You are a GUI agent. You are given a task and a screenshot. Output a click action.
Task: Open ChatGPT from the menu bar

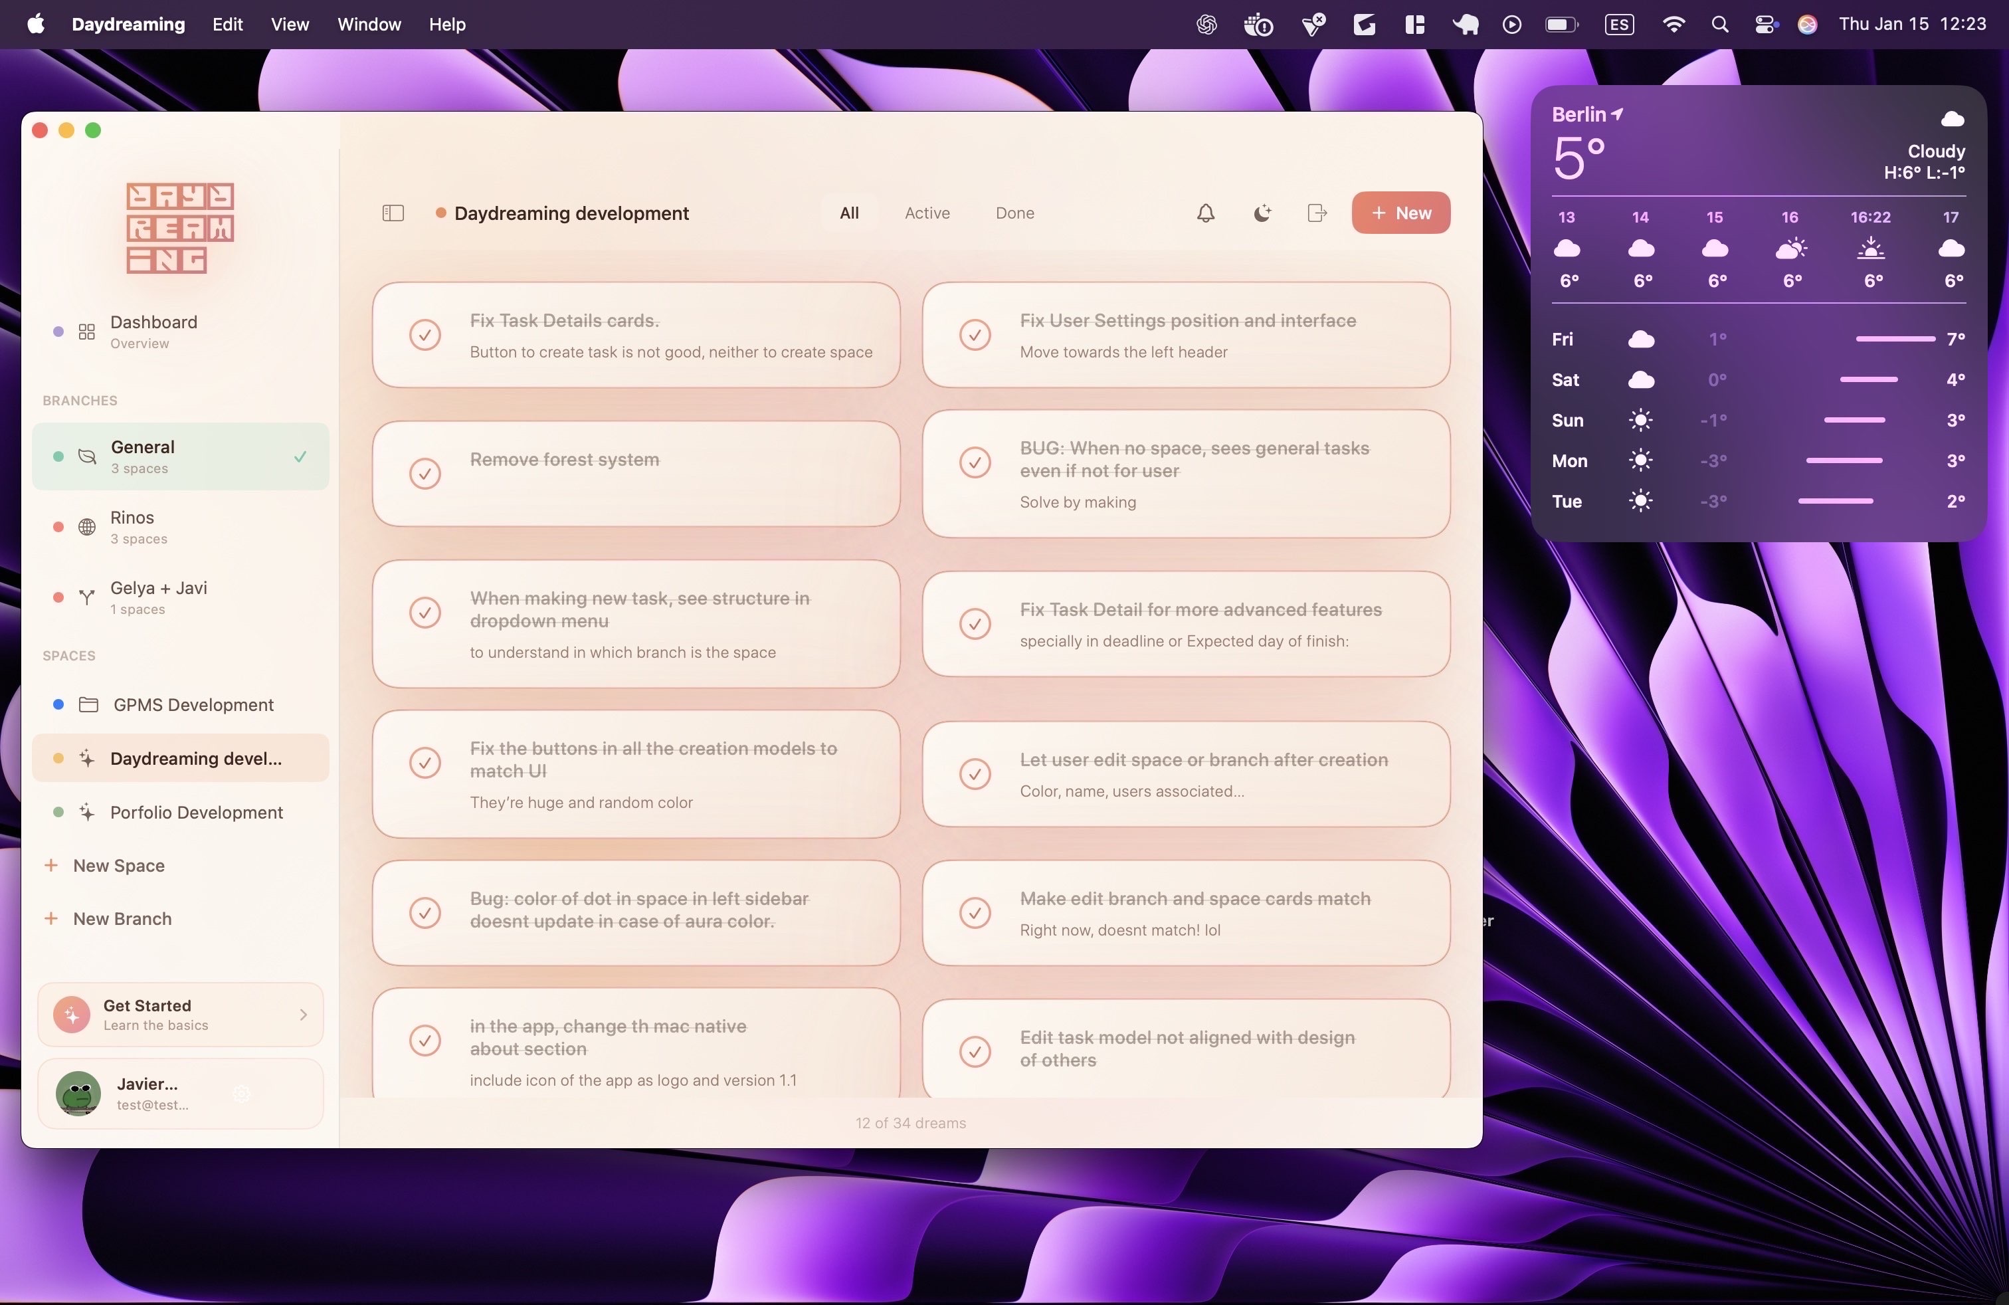(1206, 25)
